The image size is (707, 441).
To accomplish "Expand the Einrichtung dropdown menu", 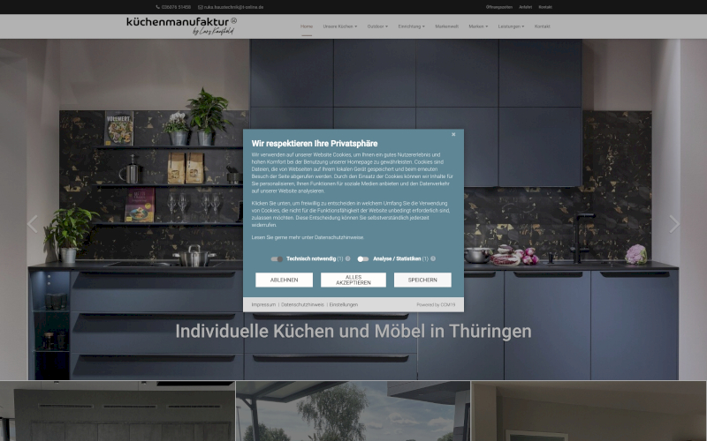I will pyautogui.click(x=411, y=26).
